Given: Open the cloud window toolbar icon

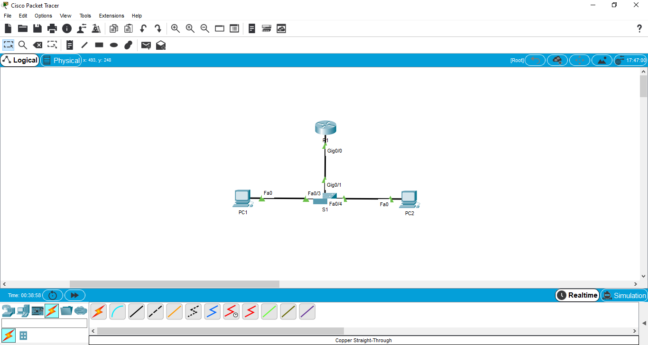Looking at the screenshot, I should tap(281, 28).
